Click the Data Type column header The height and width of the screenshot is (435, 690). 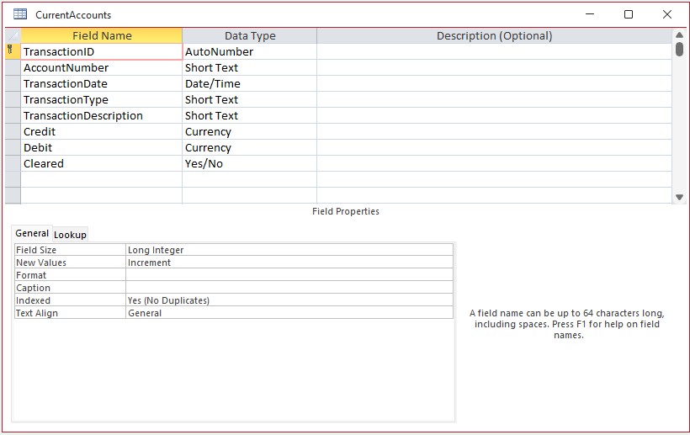pos(250,35)
